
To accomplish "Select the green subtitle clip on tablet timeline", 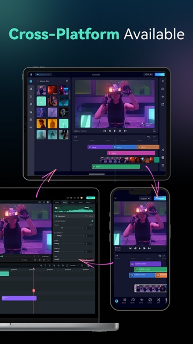I will click(x=116, y=167).
